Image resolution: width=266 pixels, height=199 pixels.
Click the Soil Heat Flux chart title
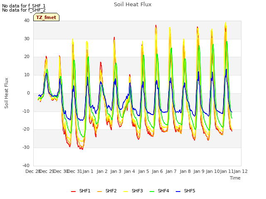(x=133, y=5)
